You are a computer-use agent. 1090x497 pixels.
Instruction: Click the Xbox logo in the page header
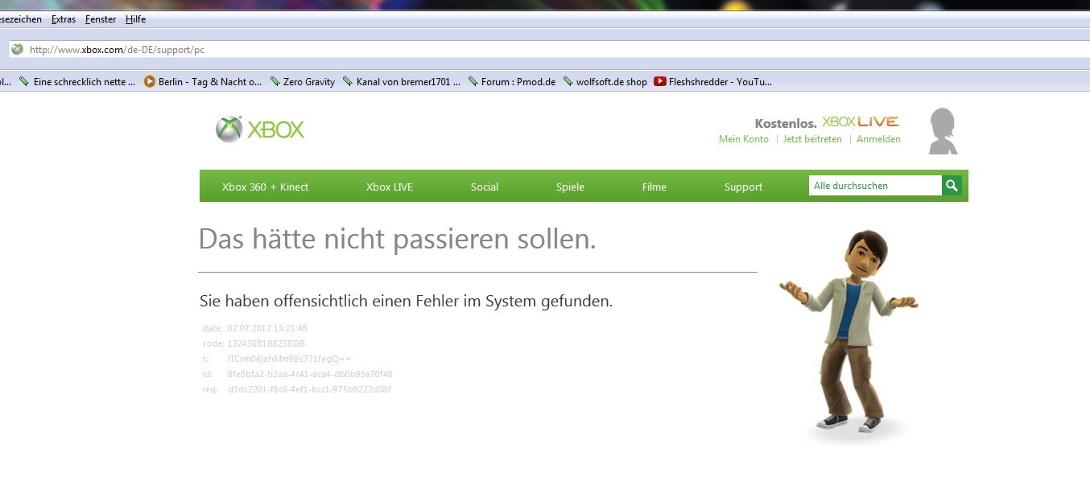click(x=260, y=129)
